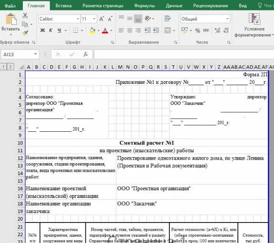
Task: Switch to Разметка страницы tab
Action: pyautogui.click(x=103, y=6)
